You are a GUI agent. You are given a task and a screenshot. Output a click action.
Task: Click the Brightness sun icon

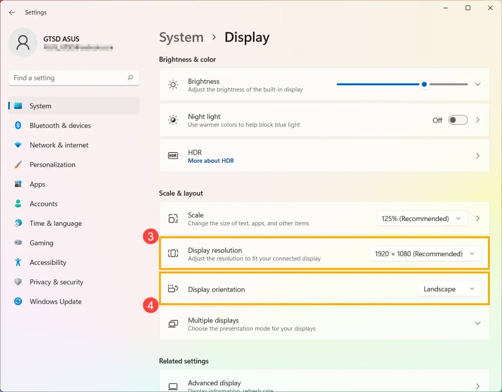tap(173, 85)
